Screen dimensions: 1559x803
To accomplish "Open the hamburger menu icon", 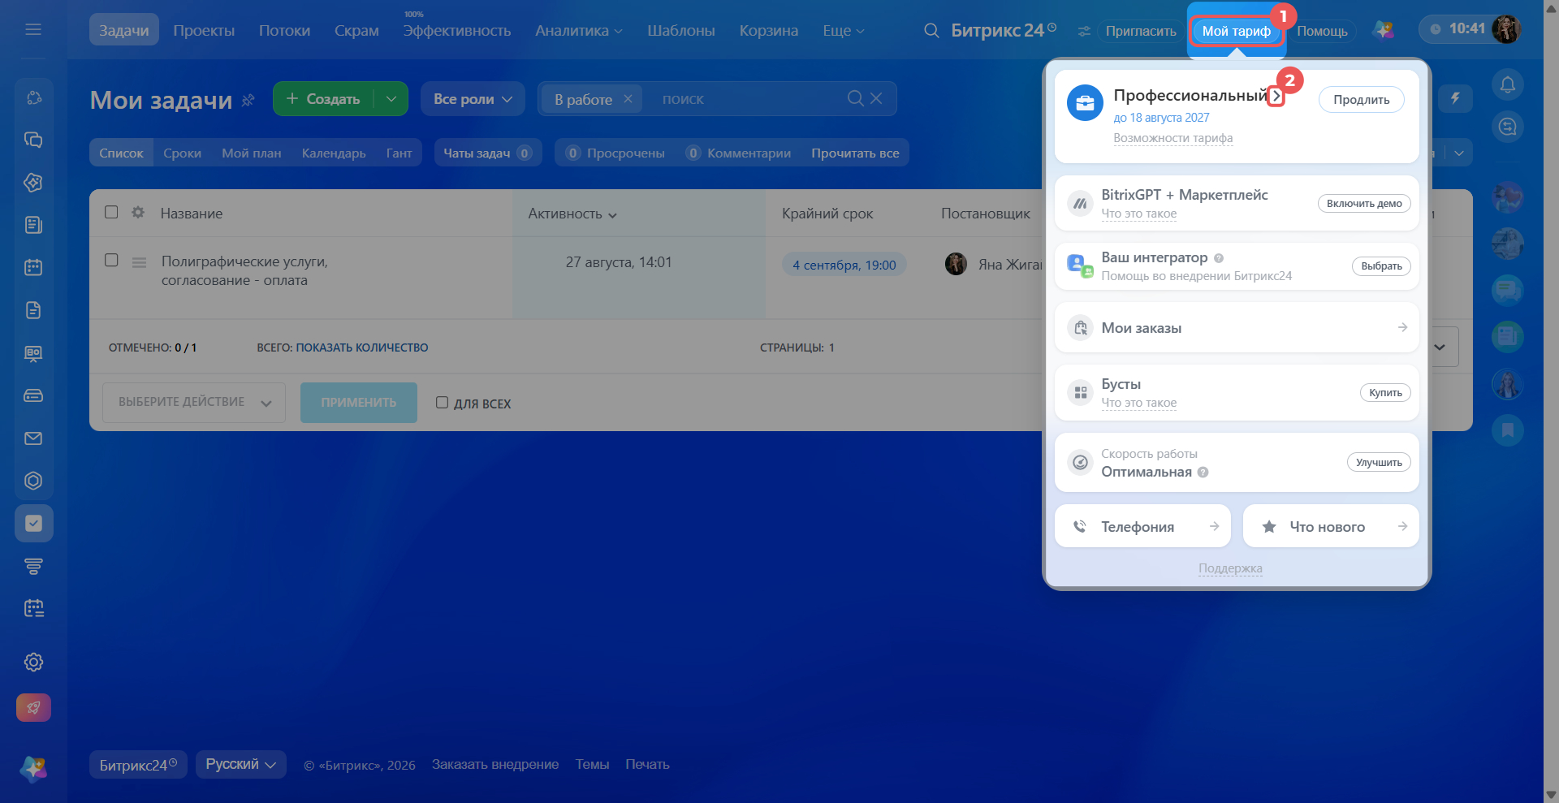I will point(33,30).
